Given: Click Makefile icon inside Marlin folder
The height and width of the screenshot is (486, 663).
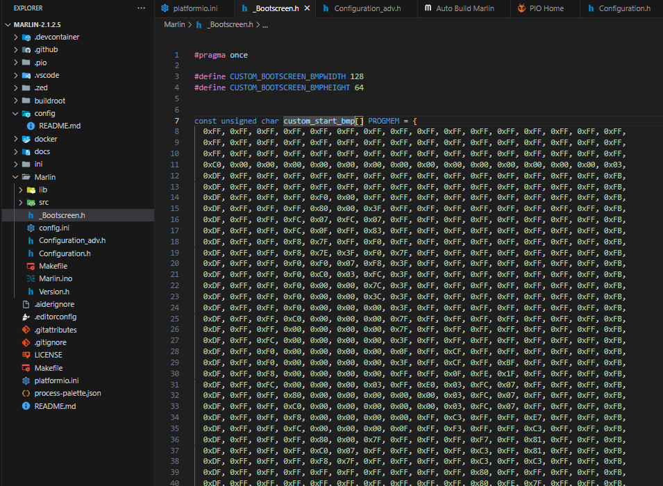Looking at the screenshot, I should tap(31, 266).
